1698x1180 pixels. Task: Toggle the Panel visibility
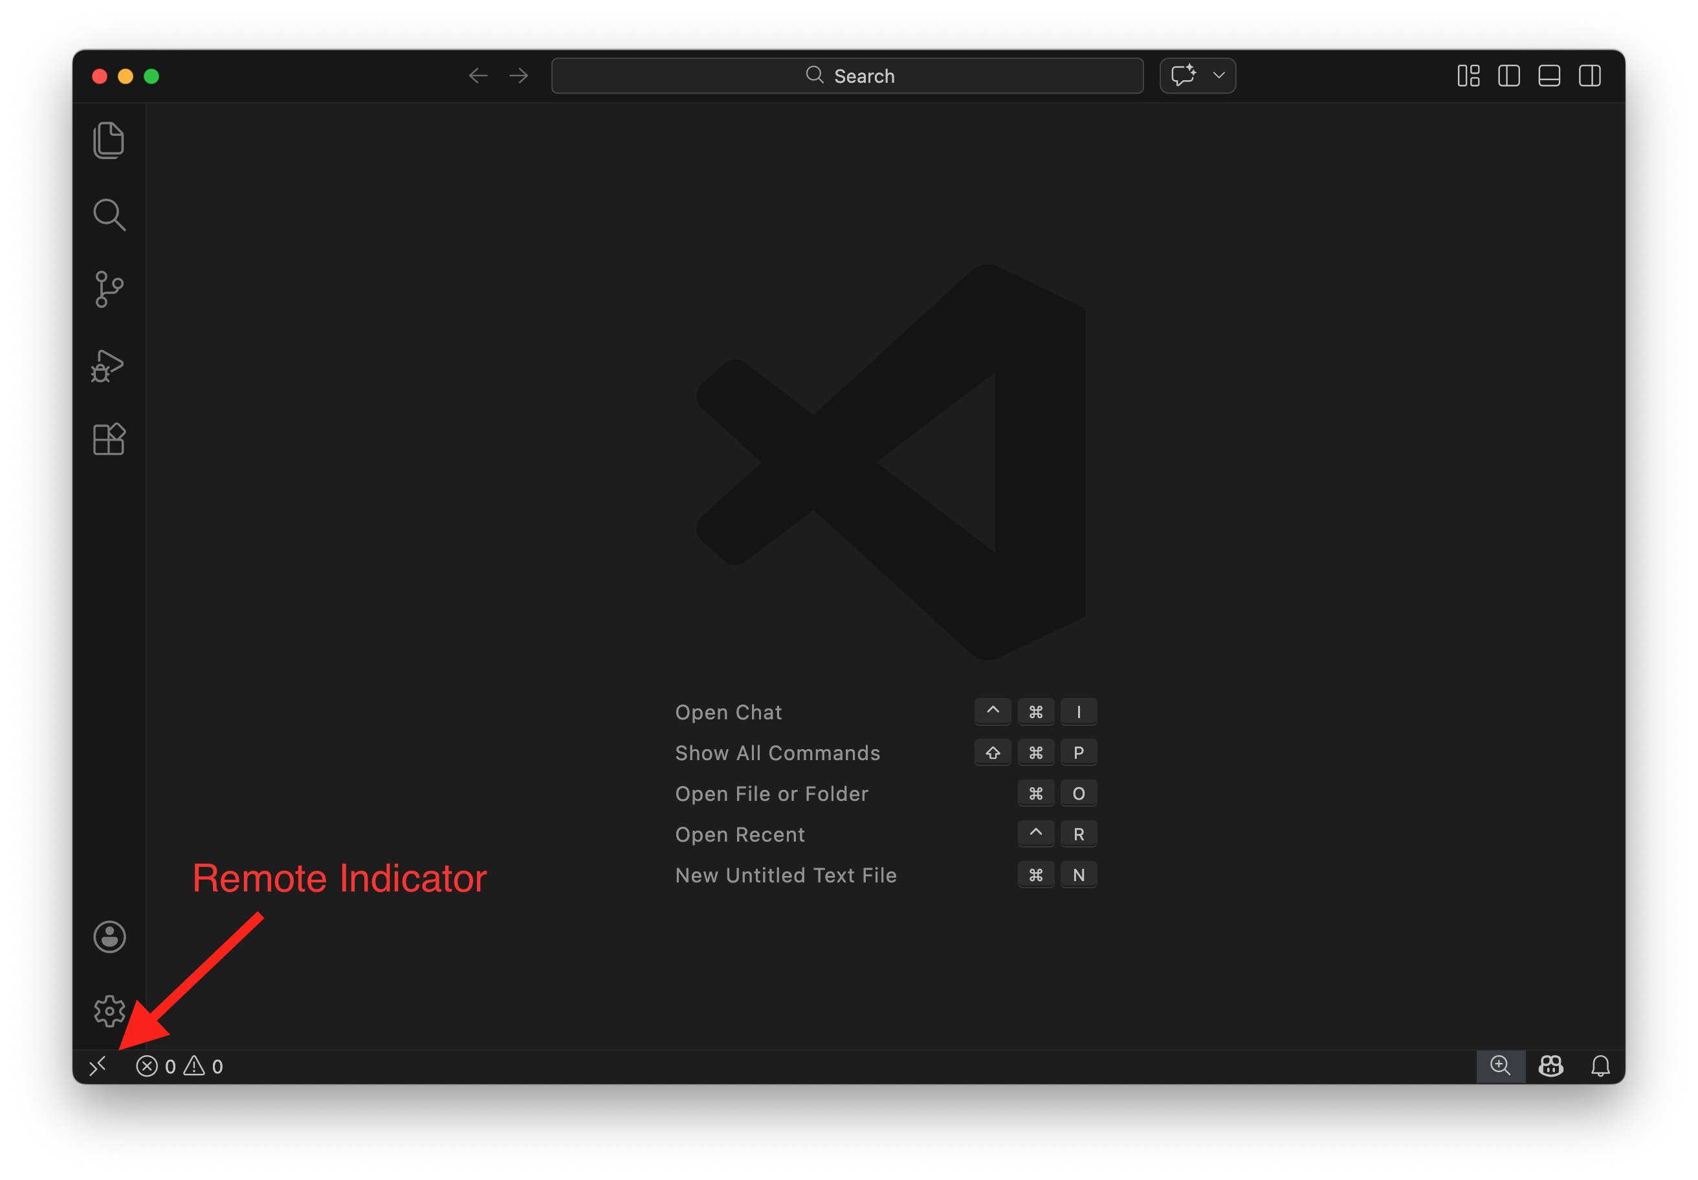1549,76
